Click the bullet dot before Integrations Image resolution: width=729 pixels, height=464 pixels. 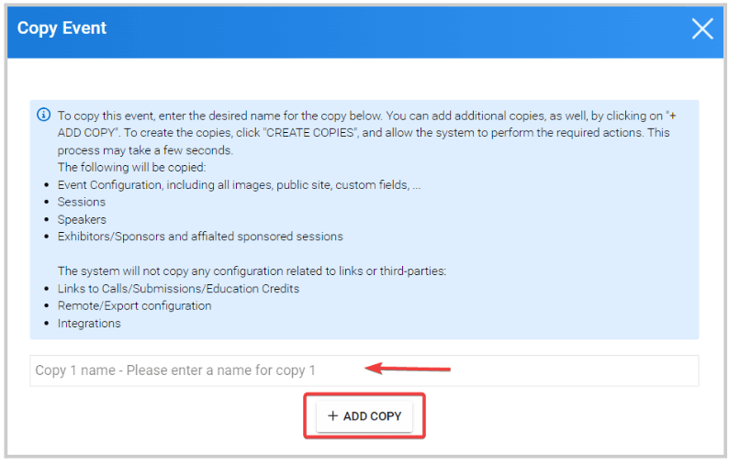46,324
